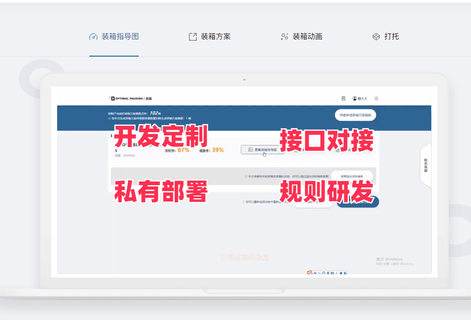Go to the 打托 tab
Viewport: 471px width, 320px height.
391,37
